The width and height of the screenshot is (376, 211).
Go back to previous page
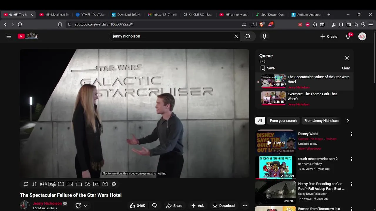[x=5, y=25]
